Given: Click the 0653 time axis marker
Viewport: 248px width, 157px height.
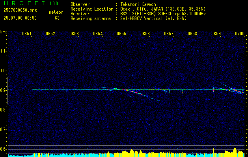Looking at the screenshot, I should [x=74, y=33].
